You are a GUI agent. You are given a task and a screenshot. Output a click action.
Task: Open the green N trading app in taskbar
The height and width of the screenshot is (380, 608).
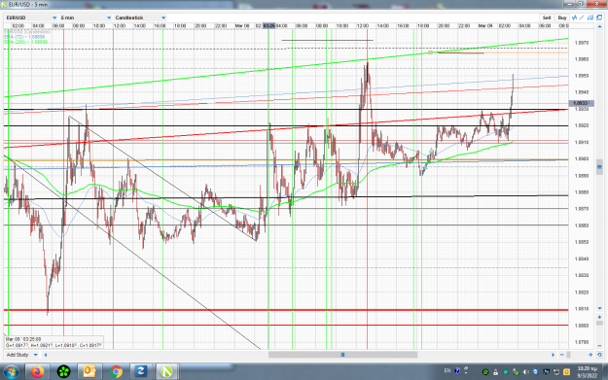coord(166,372)
